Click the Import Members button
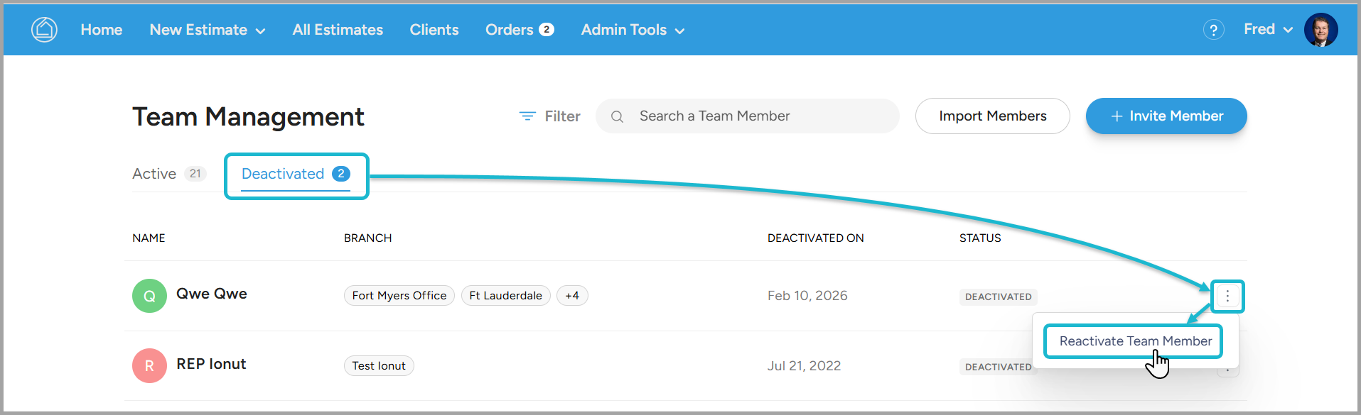The image size is (1361, 415). coord(992,116)
